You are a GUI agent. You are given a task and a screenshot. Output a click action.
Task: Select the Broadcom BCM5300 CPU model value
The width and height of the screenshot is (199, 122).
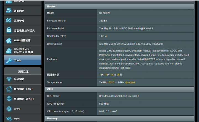tap(119, 96)
